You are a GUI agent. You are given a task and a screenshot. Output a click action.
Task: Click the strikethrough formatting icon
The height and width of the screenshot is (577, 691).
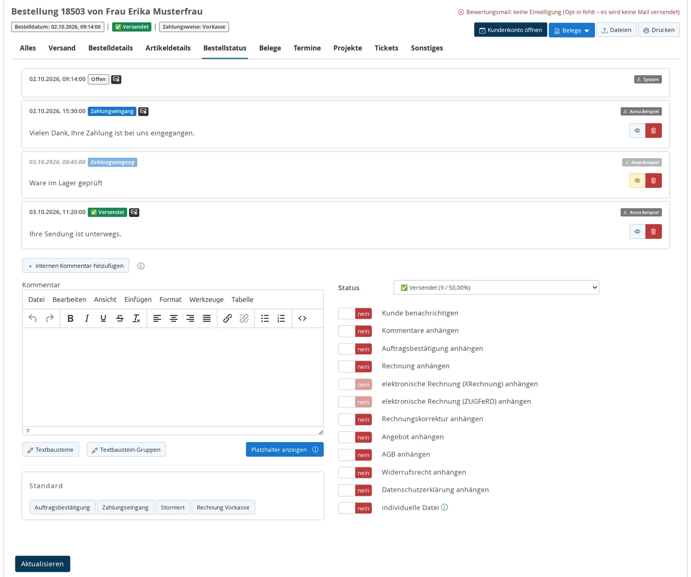tap(120, 318)
